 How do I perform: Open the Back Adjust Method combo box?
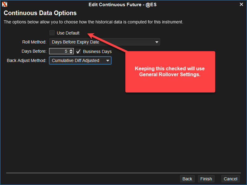click(80, 60)
